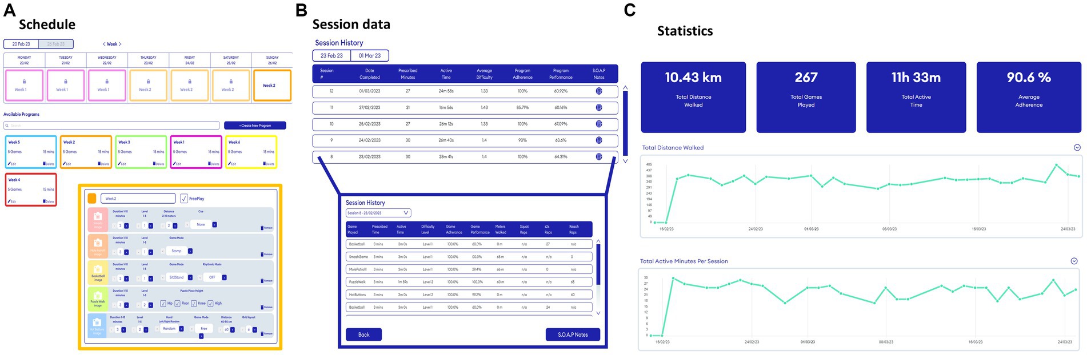This screenshot has height=355, width=1087.
Task: Click the orange program color swatch
Action: pos(92,199)
